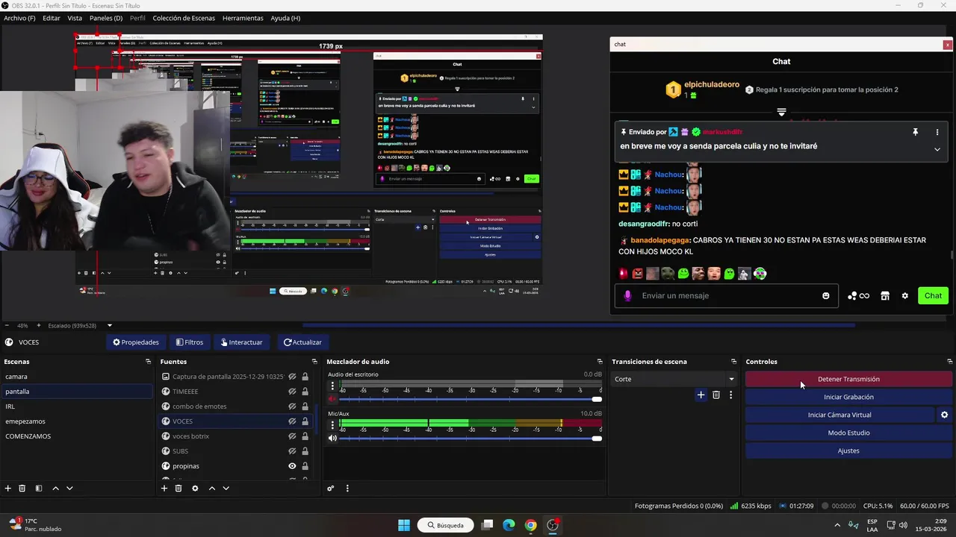Move the selected source up
The height and width of the screenshot is (537, 956).
click(x=211, y=489)
